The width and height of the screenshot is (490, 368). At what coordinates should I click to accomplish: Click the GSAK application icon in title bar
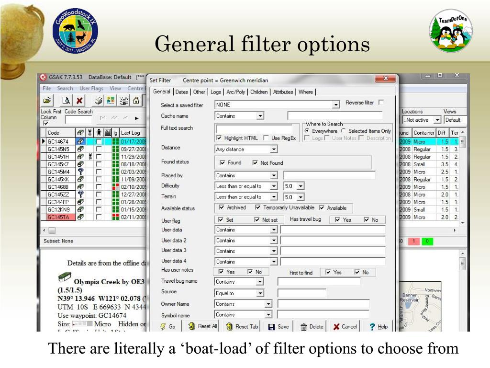(43, 77)
